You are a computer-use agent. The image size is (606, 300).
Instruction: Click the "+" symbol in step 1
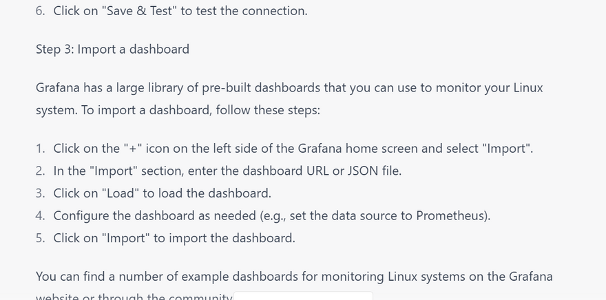[x=132, y=149]
